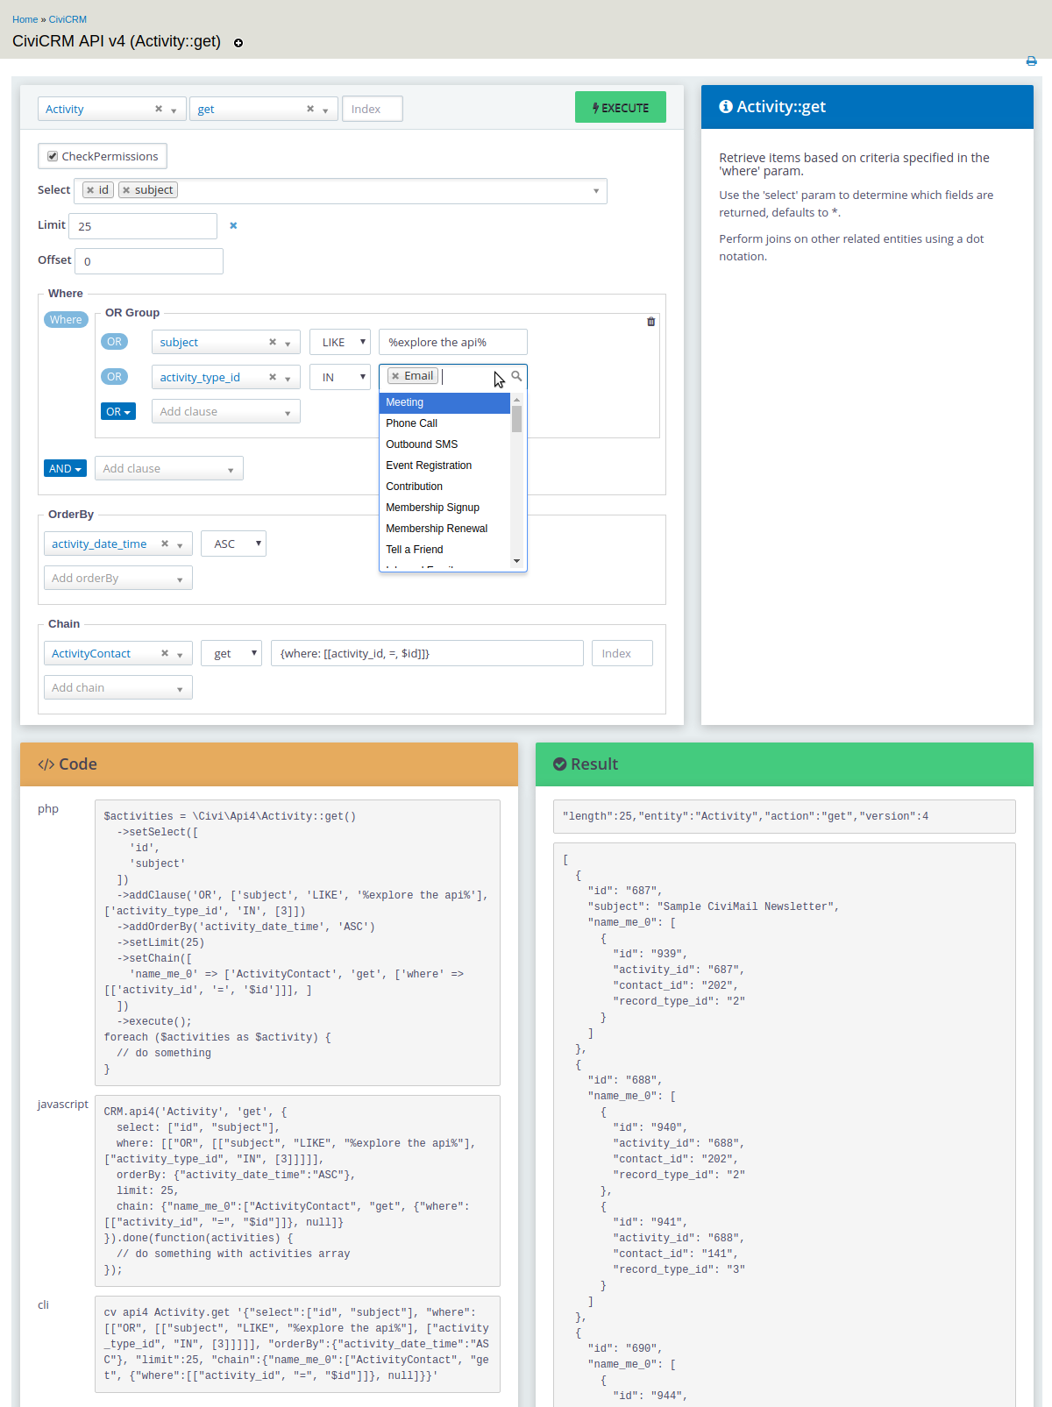Go to the CiviCRM breadcrumb link
Image resolution: width=1052 pixels, height=1407 pixels.
coord(68,19)
